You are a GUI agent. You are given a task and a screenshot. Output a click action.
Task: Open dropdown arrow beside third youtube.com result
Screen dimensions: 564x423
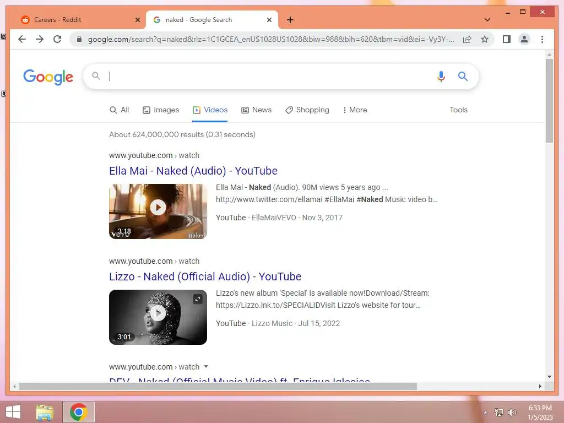click(x=206, y=366)
